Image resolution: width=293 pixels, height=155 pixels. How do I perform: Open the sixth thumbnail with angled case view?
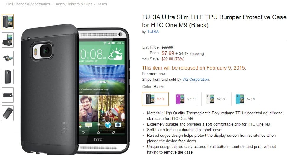[x=8, y=113]
